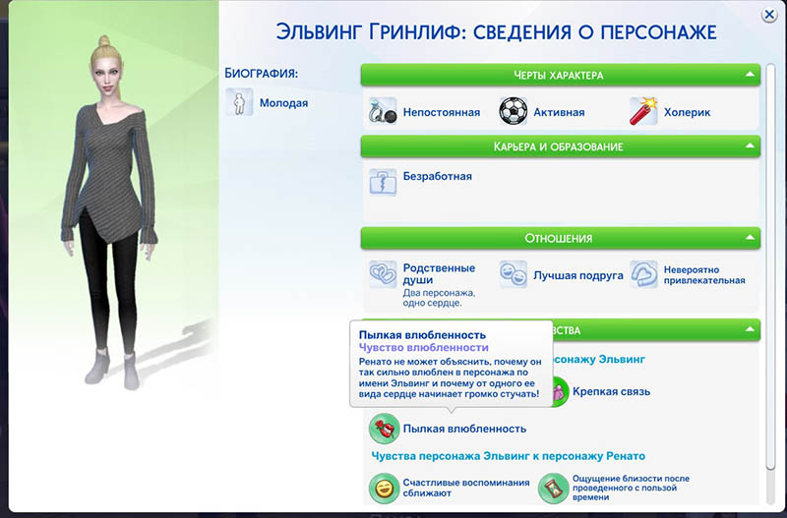Screen dimensions: 787x518
Task: Select the Пылкая влюбленность row label
Action: click(464, 429)
